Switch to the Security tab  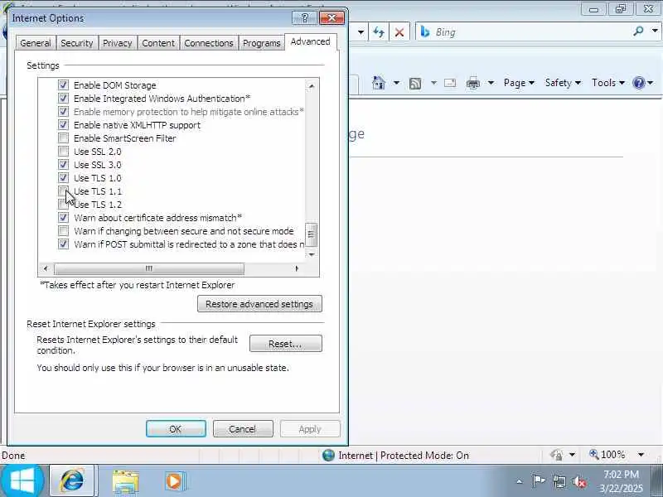(x=77, y=43)
